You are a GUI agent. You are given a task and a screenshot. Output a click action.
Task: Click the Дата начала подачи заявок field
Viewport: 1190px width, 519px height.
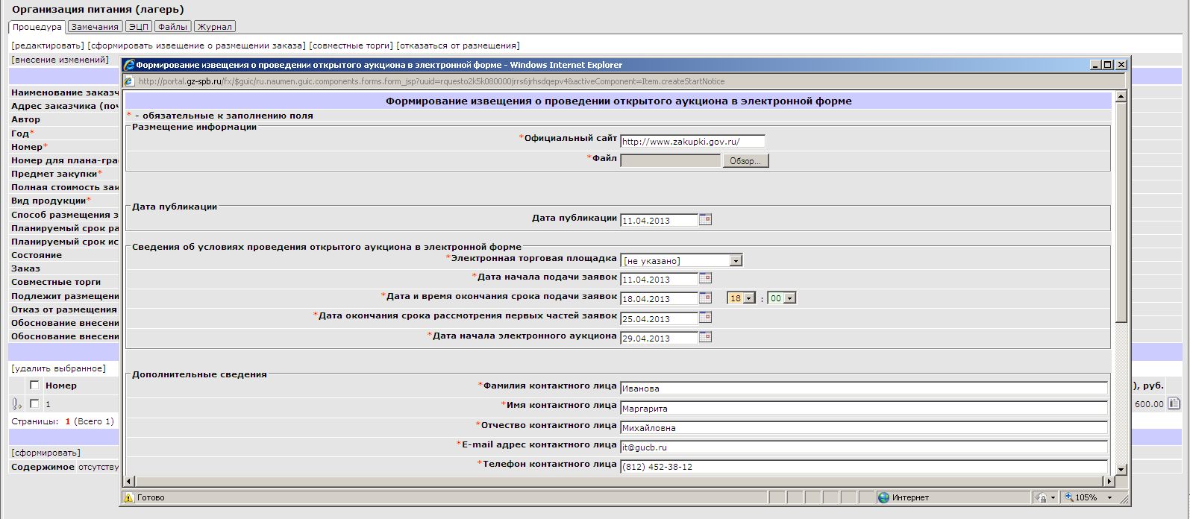(x=659, y=279)
